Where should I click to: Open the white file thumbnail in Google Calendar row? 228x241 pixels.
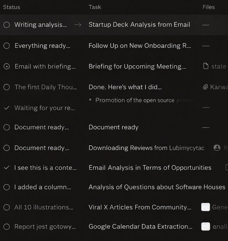[205, 227]
